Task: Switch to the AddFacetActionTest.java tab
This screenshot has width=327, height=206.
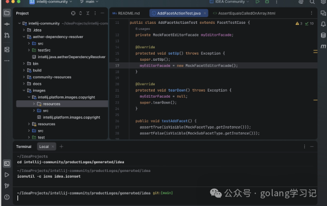Action: pos(179,14)
